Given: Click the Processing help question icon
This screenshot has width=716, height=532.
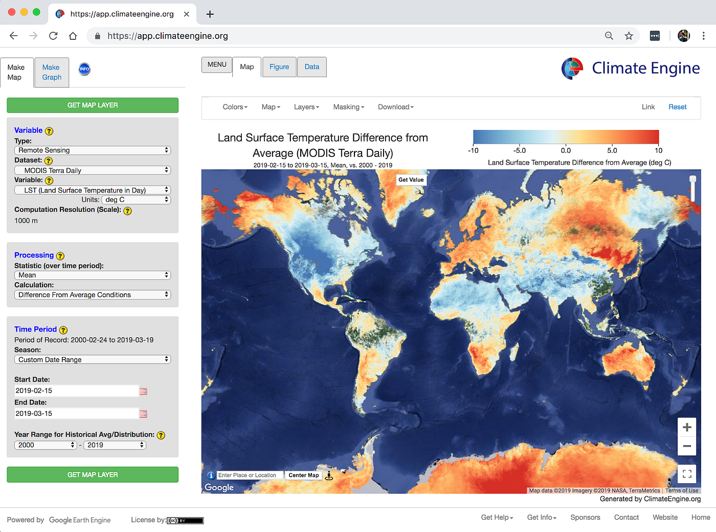Looking at the screenshot, I should click(60, 256).
